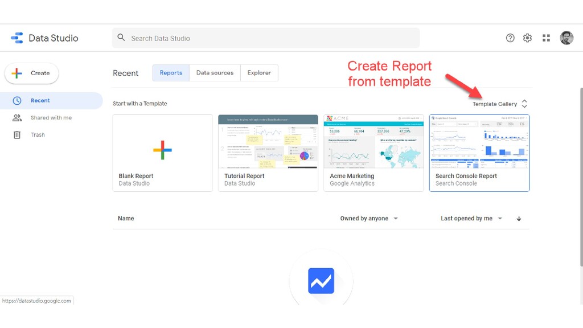Viewport: 583px width, 328px height.
Task: Select Shared with me in sidebar
Action: click(51, 118)
